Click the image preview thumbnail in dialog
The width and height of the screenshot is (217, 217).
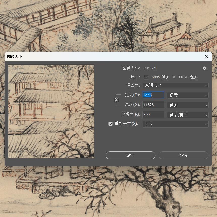tap(51, 112)
